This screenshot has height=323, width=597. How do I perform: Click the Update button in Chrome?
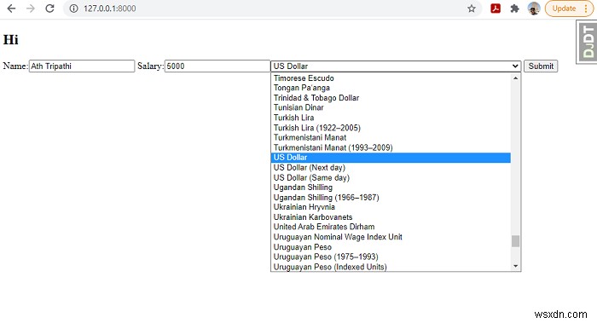[x=564, y=9]
